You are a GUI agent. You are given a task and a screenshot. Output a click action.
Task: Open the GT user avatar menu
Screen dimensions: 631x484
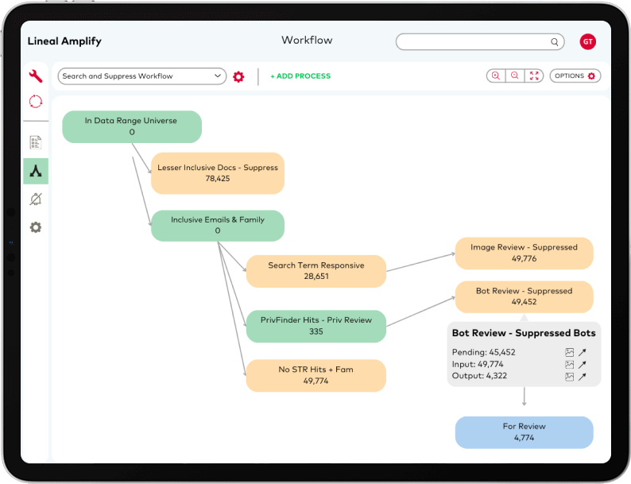pyautogui.click(x=587, y=42)
